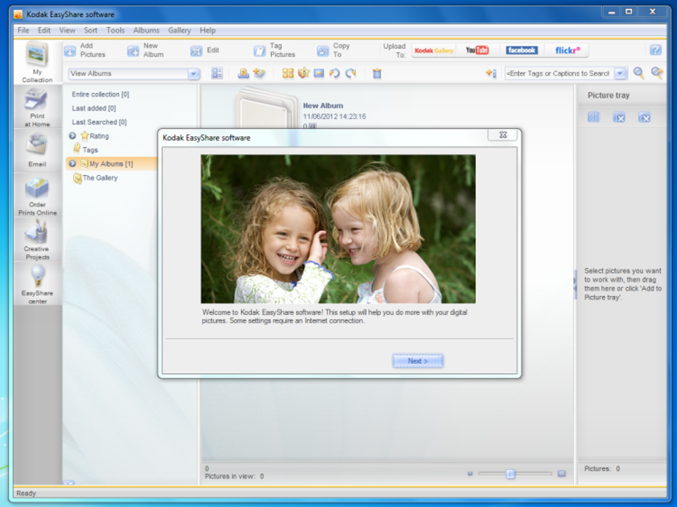Screen dimensions: 677x507
Task: Click the tags or captions search field
Action: [x=558, y=74]
